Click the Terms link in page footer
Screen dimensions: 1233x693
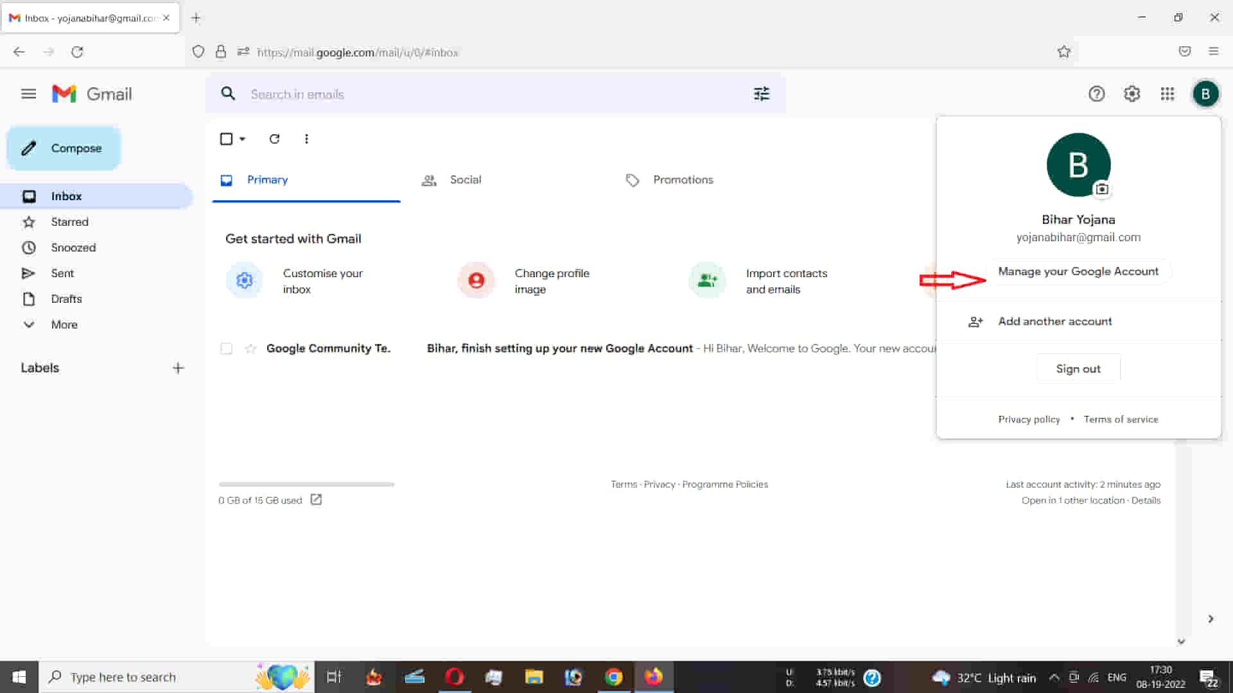click(x=624, y=484)
